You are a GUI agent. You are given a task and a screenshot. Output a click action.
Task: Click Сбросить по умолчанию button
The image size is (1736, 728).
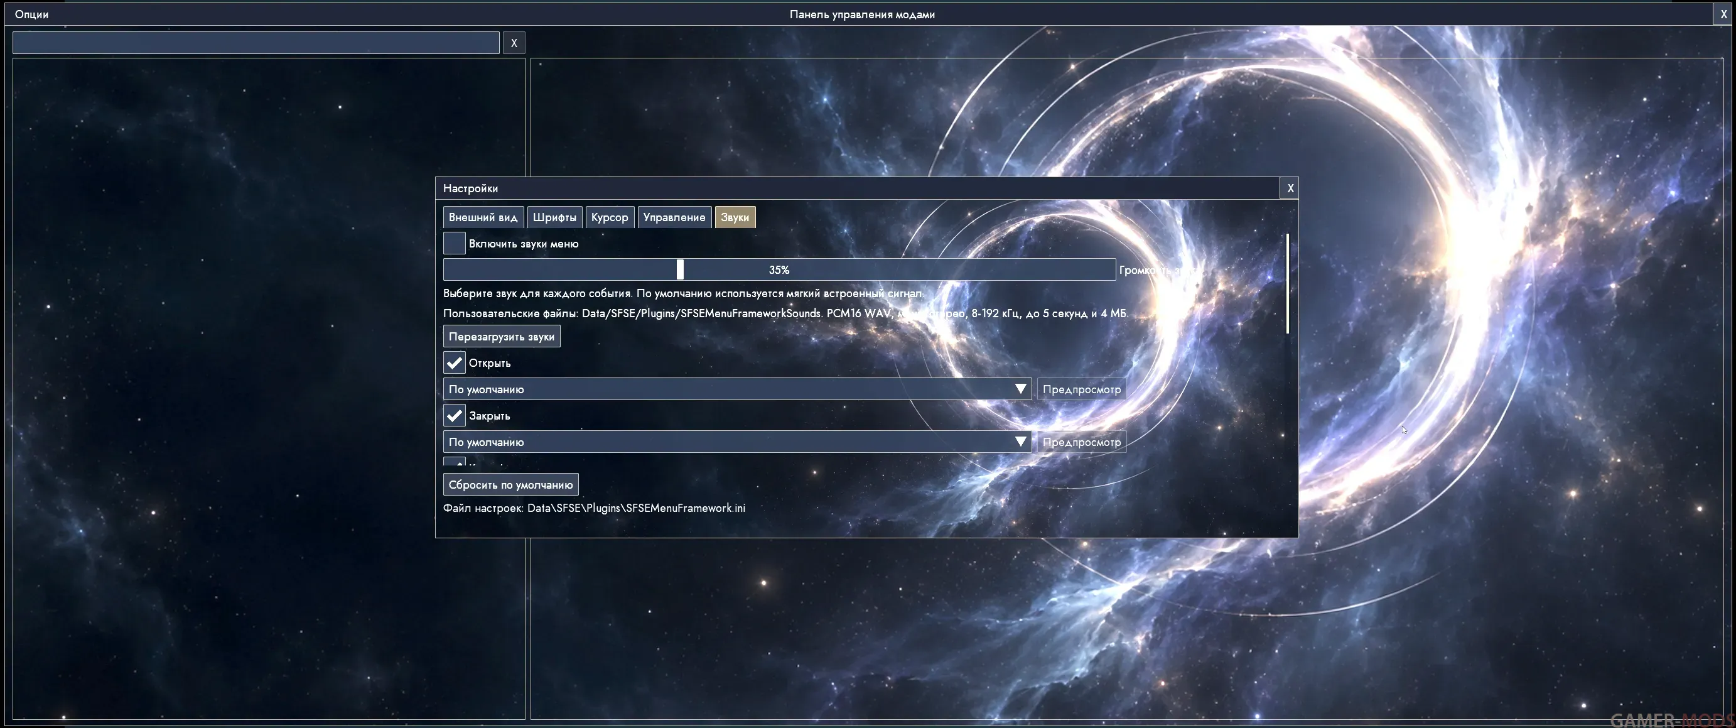point(510,485)
